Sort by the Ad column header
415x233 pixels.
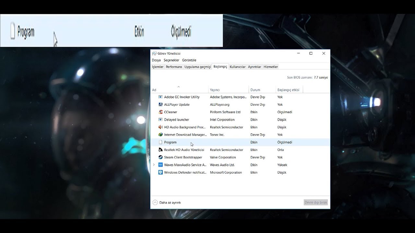pyautogui.click(x=180, y=90)
